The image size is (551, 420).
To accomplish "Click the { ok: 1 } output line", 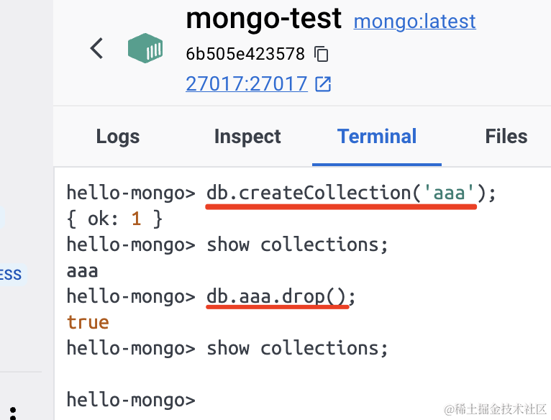I will (x=114, y=219).
